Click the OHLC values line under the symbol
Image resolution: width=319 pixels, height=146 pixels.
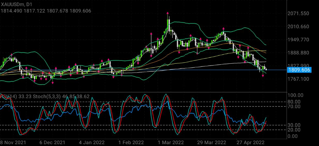tap(46, 11)
